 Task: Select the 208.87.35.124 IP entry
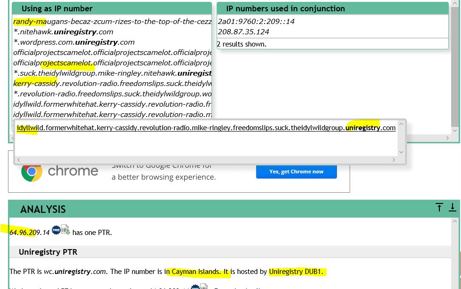[x=243, y=32]
